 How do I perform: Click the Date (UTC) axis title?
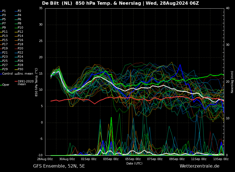[x=134, y=163]
